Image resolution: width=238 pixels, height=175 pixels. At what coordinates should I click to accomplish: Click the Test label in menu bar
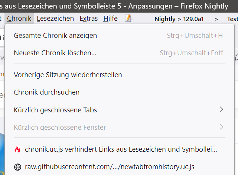coord(232,19)
